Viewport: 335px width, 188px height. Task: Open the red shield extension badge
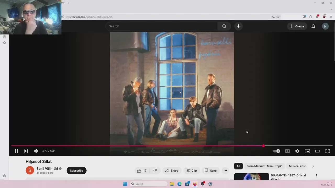(325, 16)
